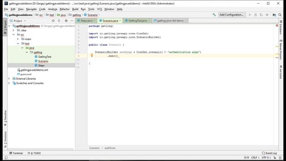The width and height of the screenshot is (286, 161).
Task: Open the Ant Build side tool window
Action: pos(281,72)
